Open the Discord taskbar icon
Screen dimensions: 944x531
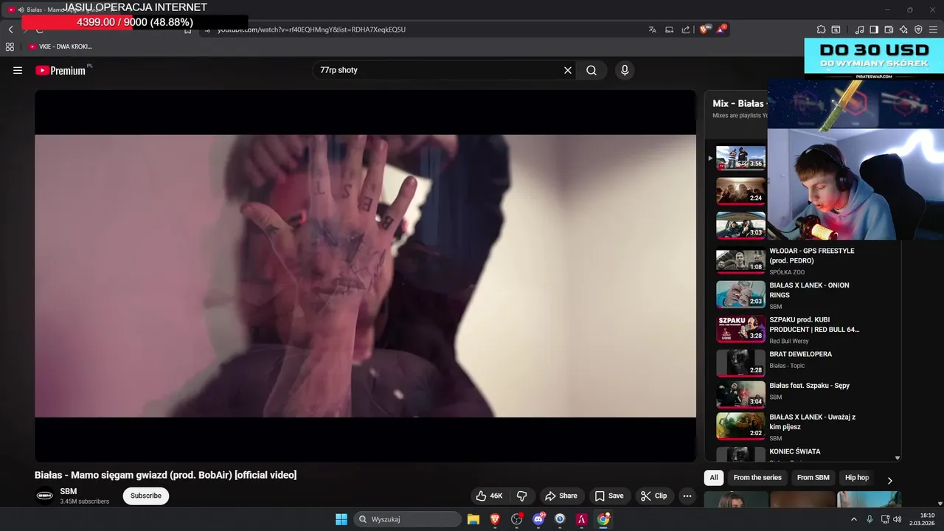click(538, 519)
